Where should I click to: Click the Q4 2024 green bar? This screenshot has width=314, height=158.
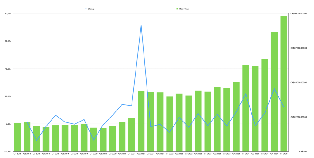[274, 92]
